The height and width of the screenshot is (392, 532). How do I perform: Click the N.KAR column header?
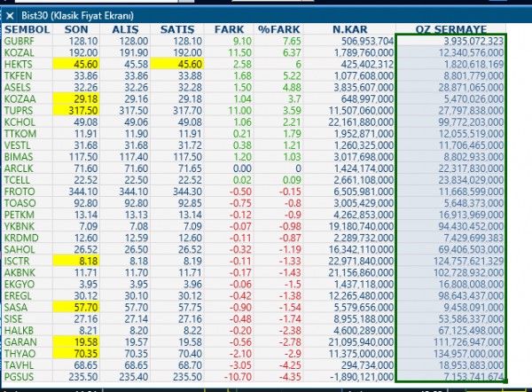pos(350,29)
